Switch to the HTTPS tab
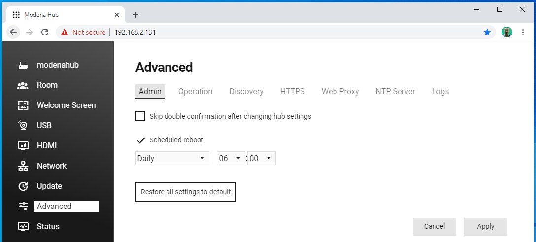The height and width of the screenshot is (242, 536). point(293,92)
